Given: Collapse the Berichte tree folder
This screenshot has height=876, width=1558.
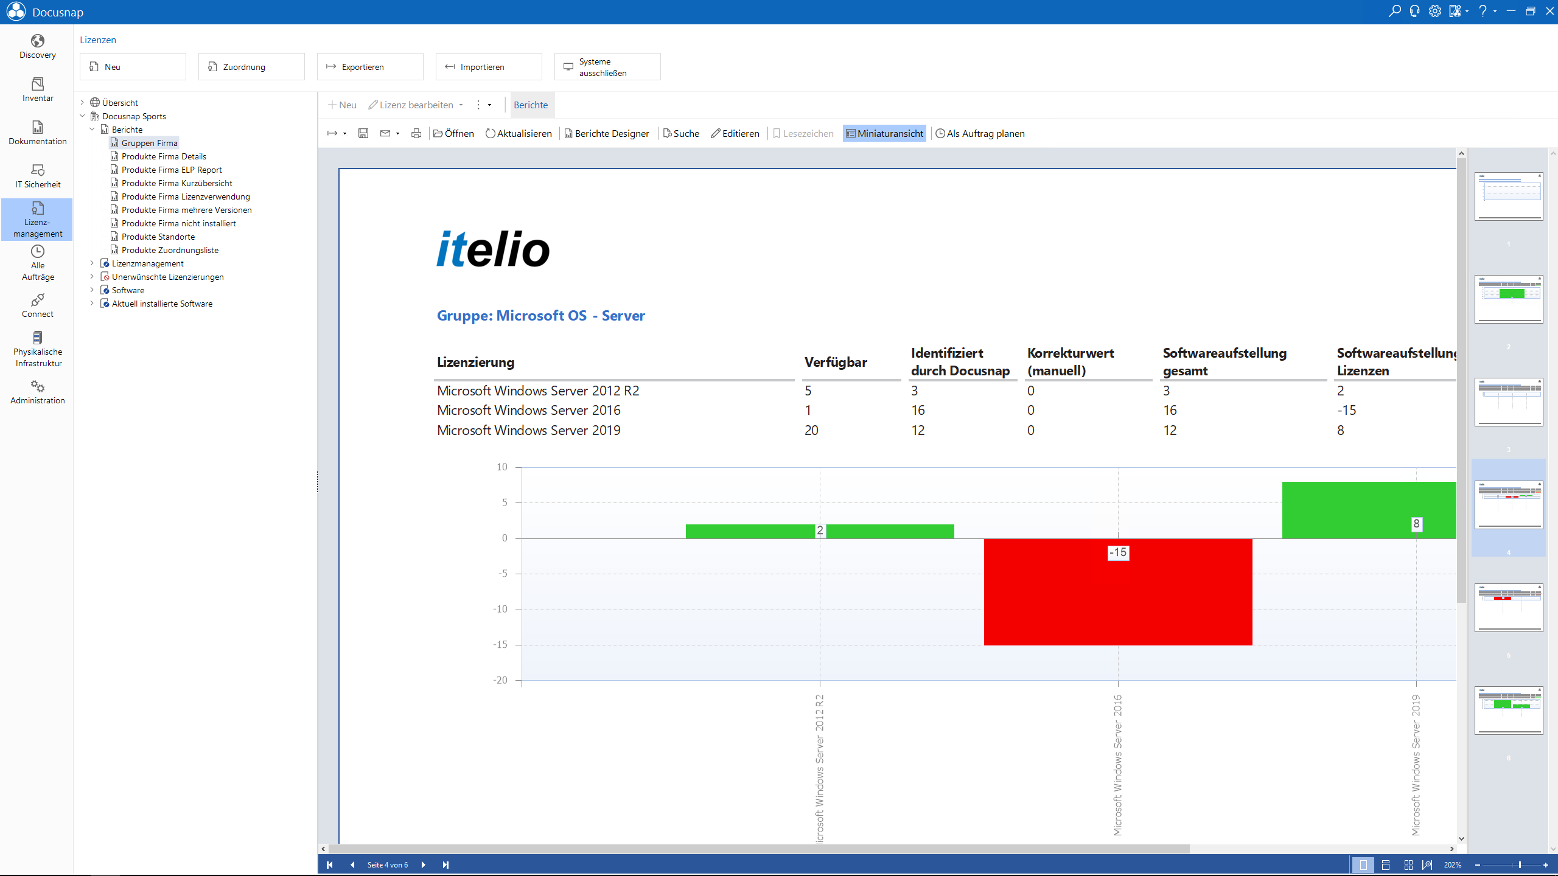Looking at the screenshot, I should click(92, 130).
